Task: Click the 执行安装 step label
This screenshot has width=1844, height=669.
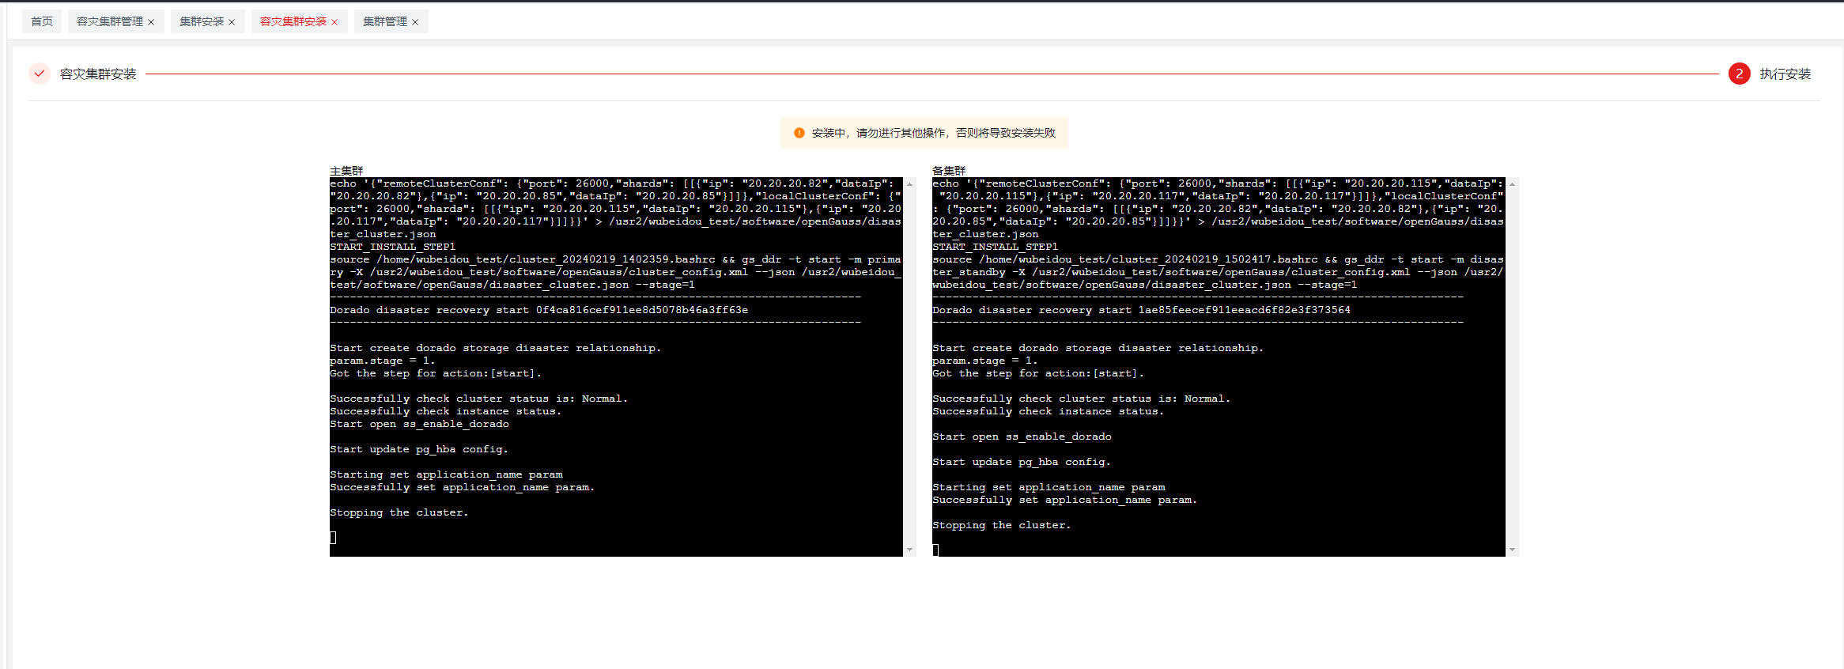Action: coord(1785,74)
